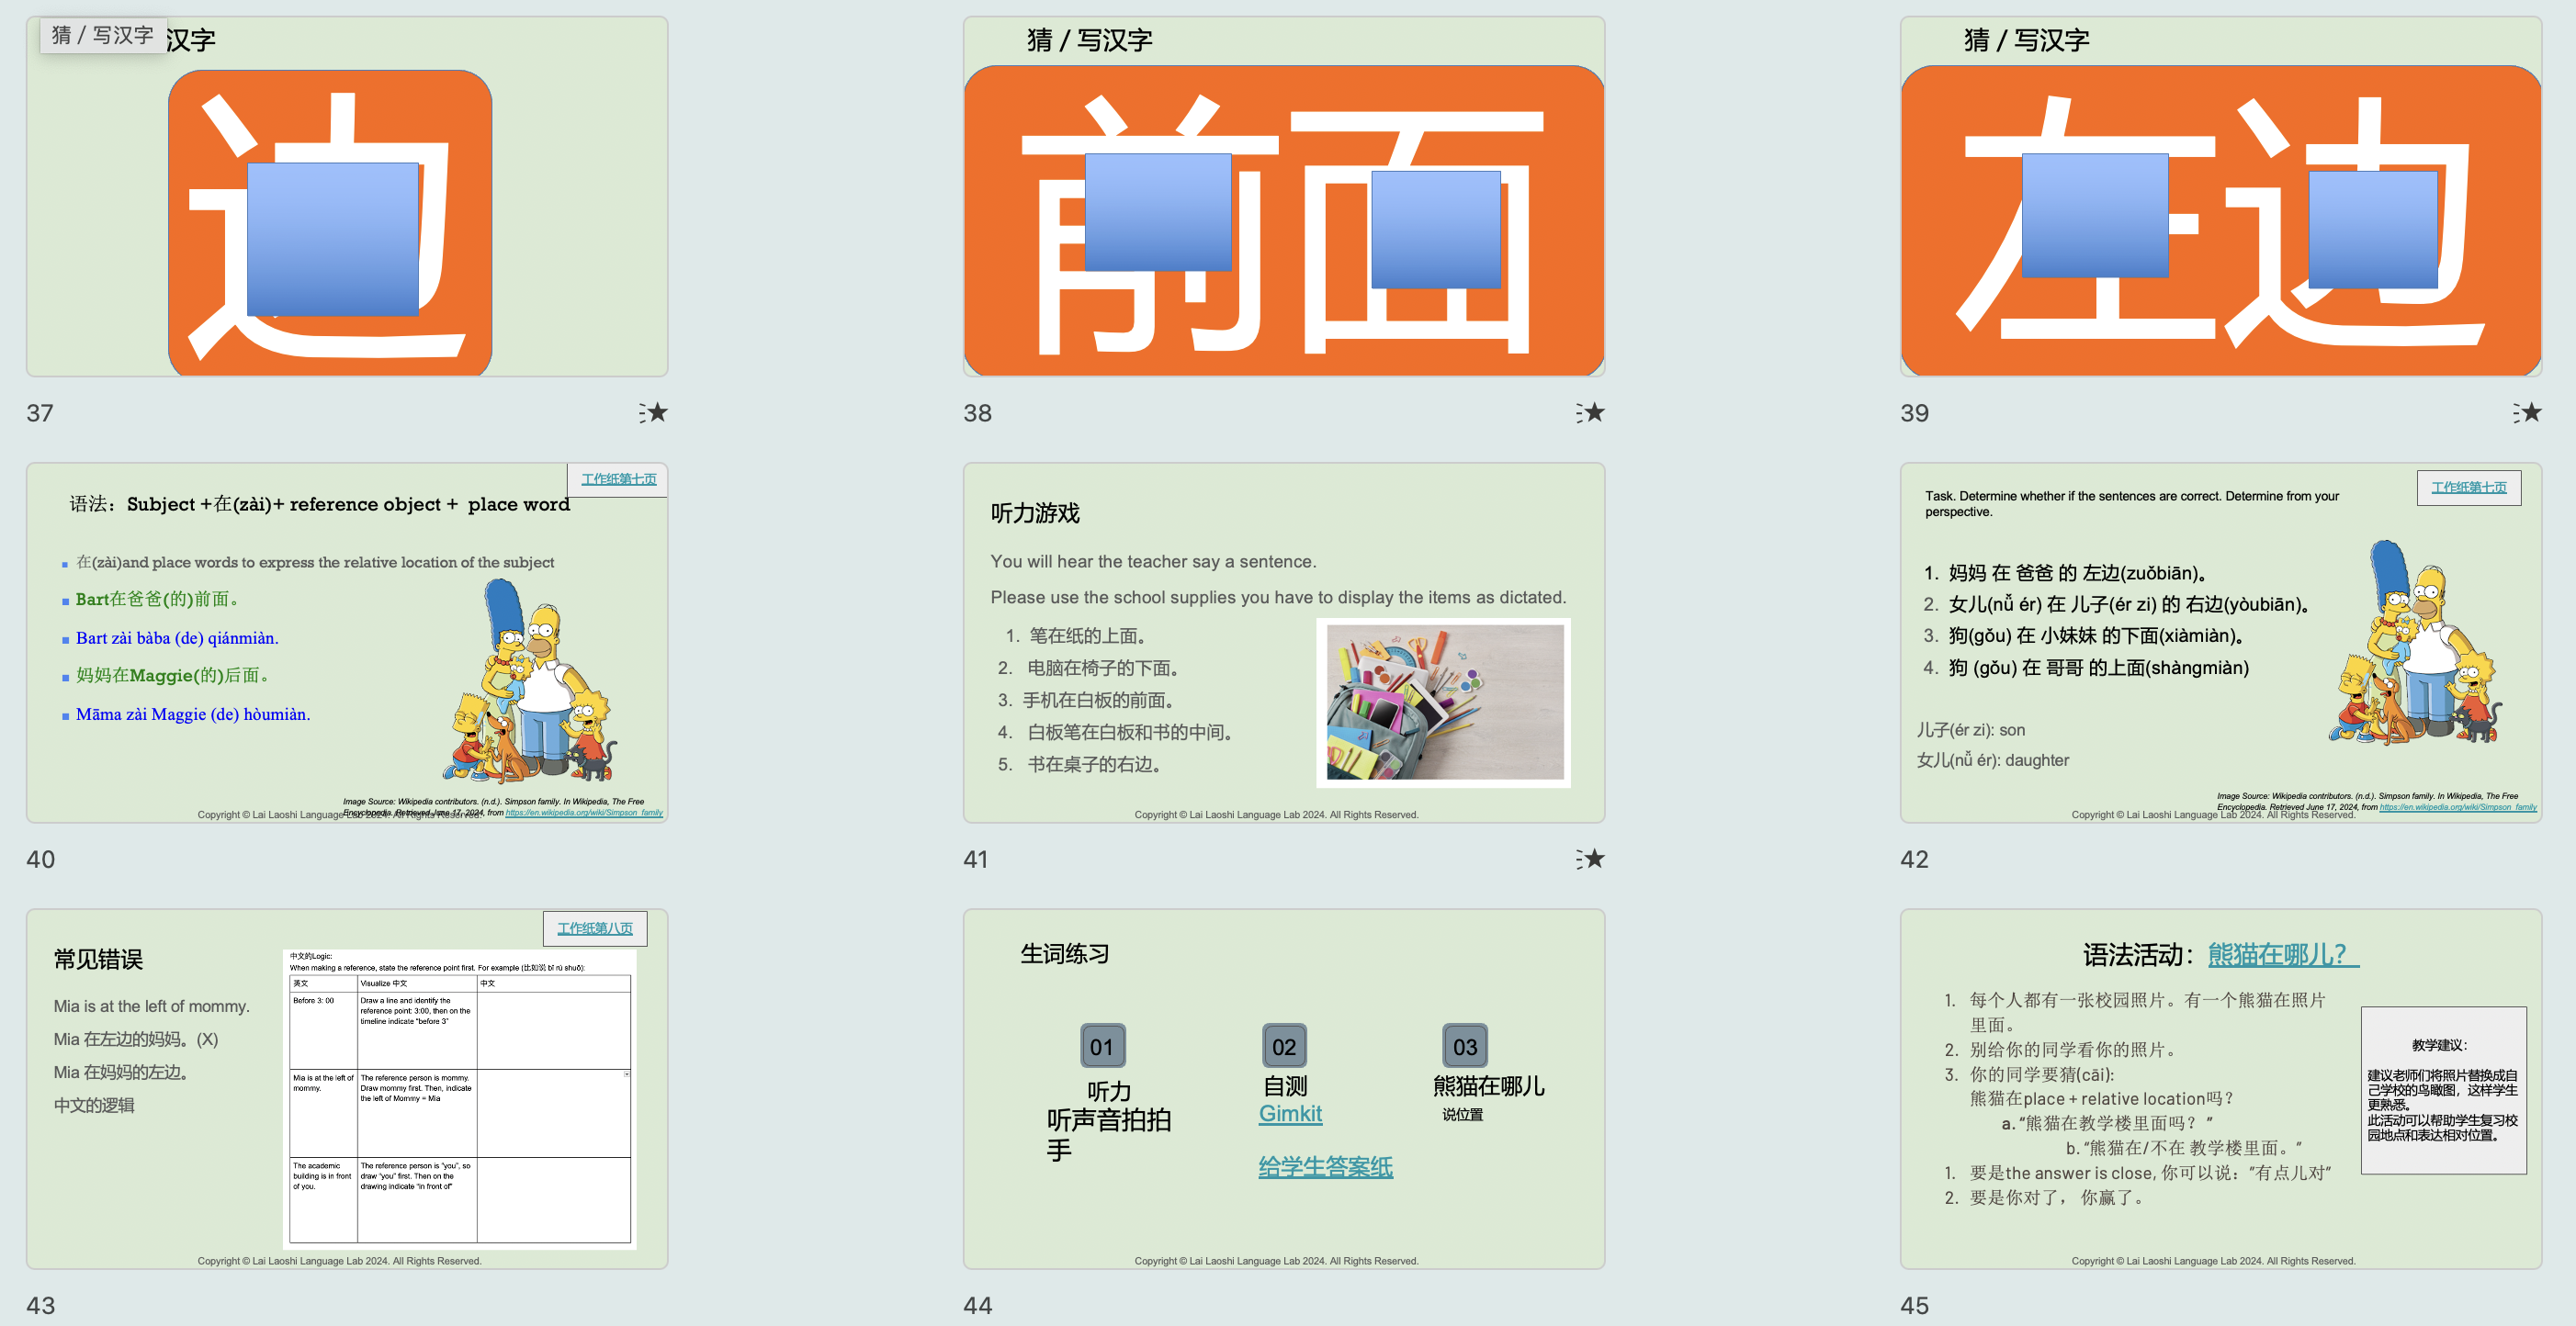Select slide 43 常见错误 thumbnail
The width and height of the screenshot is (2576, 1326).
pos(347,1089)
